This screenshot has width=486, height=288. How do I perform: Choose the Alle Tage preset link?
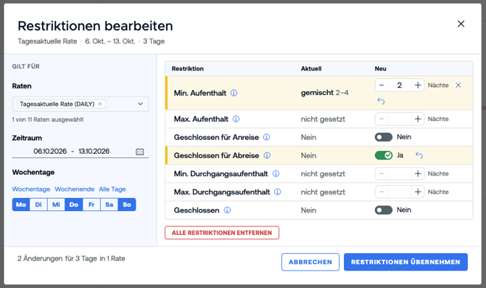click(x=112, y=189)
